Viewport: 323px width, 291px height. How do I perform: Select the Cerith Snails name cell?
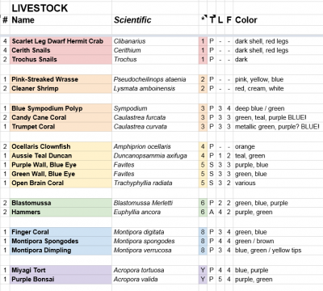(61, 50)
